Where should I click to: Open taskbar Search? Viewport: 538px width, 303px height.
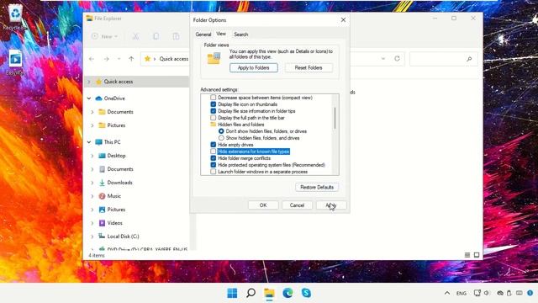click(x=251, y=293)
